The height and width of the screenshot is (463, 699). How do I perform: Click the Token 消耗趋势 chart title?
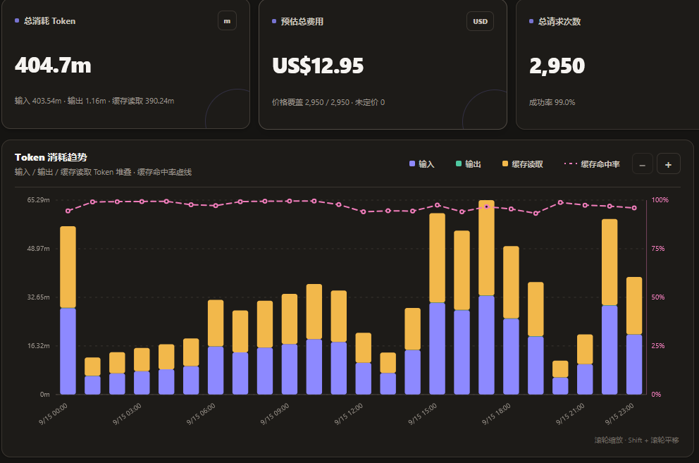51,157
